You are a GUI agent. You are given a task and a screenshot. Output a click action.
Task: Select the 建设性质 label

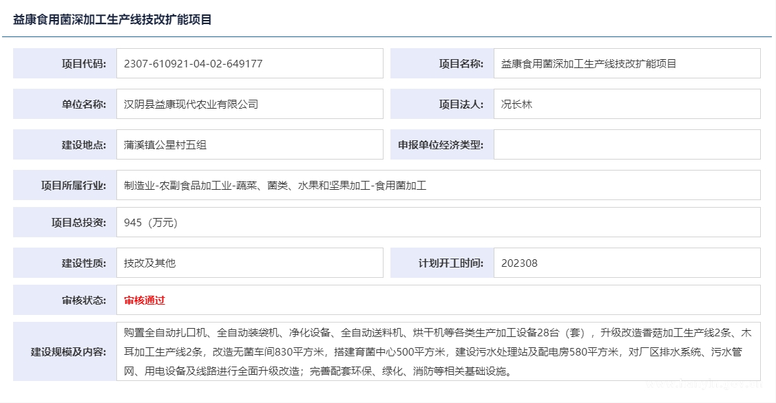(x=83, y=263)
